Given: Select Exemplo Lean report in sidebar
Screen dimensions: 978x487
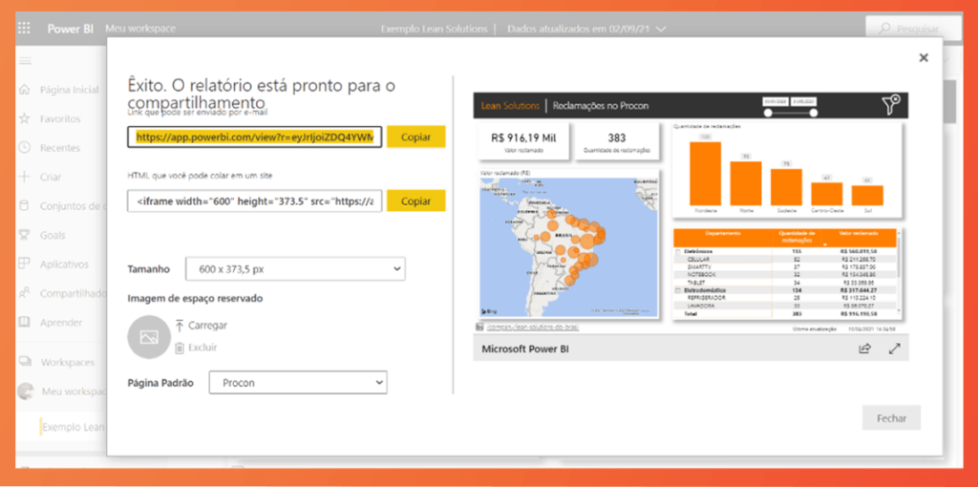Looking at the screenshot, I should [x=74, y=427].
